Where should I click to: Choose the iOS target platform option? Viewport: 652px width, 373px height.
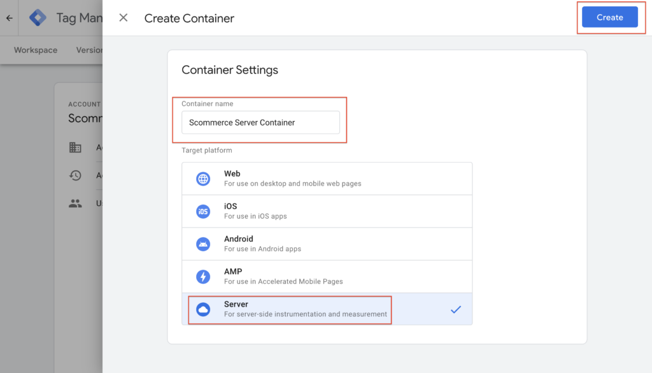327,211
